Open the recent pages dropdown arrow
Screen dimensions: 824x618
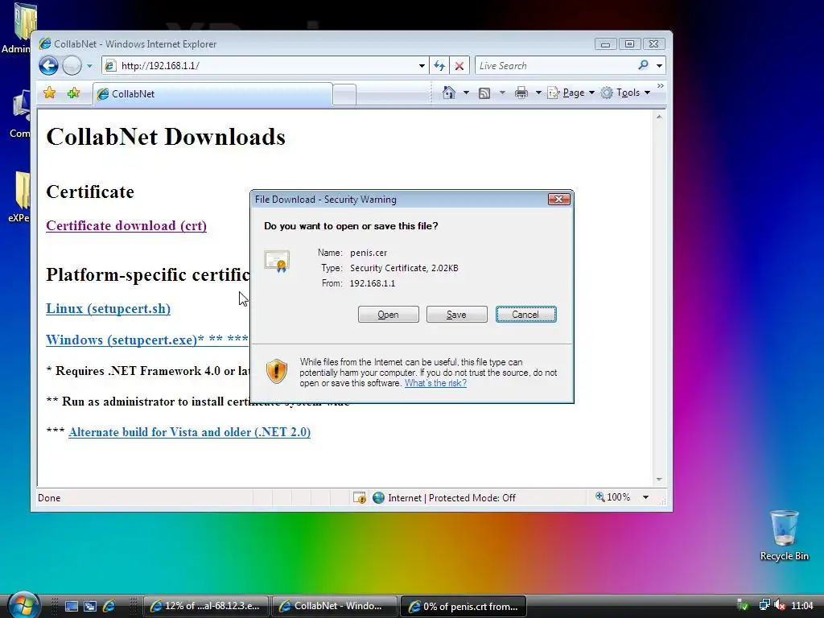pos(89,66)
